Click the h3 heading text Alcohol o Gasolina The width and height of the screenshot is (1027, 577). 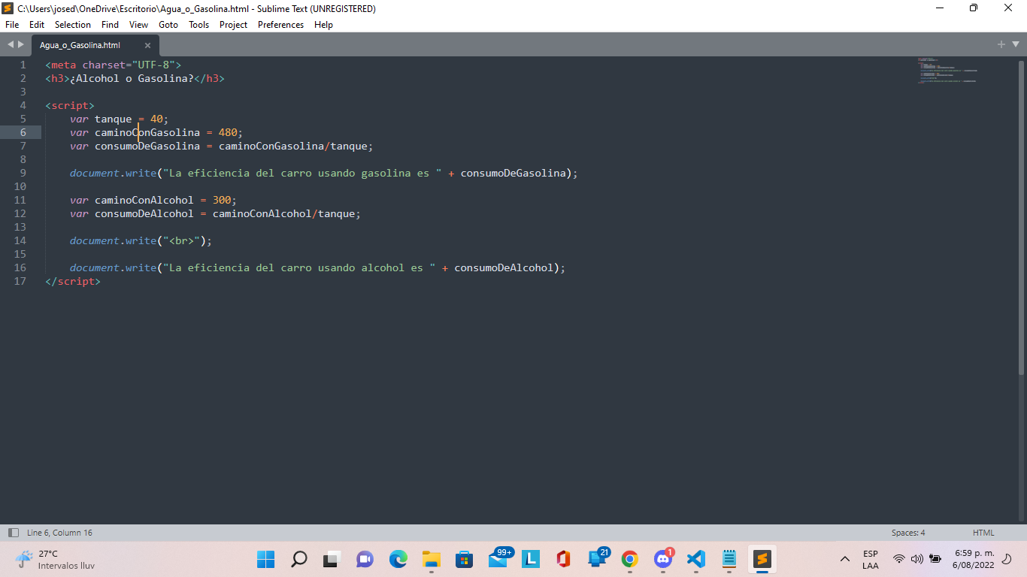click(x=132, y=78)
